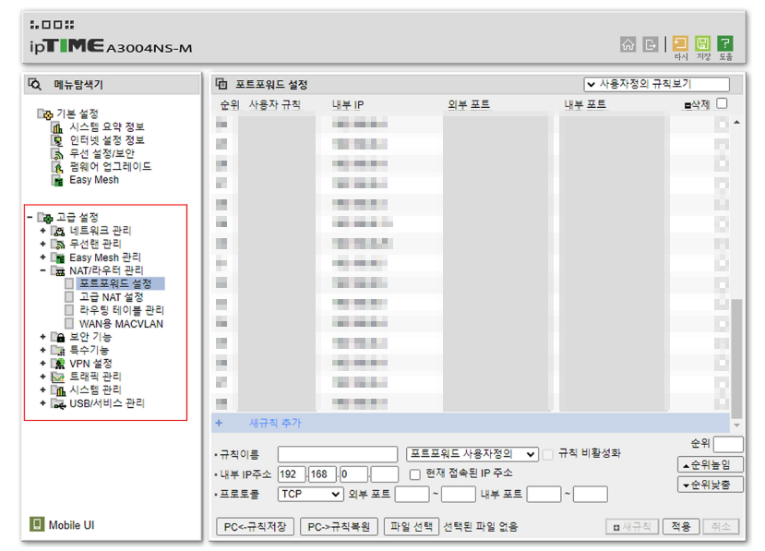Click the 내부 포트 column header
Viewport: 765px width, 551px height.
click(x=585, y=104)
